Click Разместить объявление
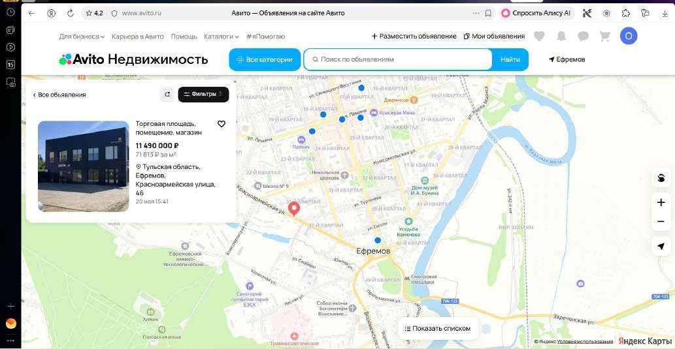 (414, 37)
